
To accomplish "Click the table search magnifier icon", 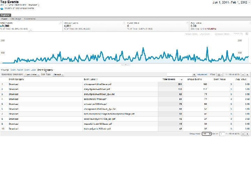I will [194, 75].
